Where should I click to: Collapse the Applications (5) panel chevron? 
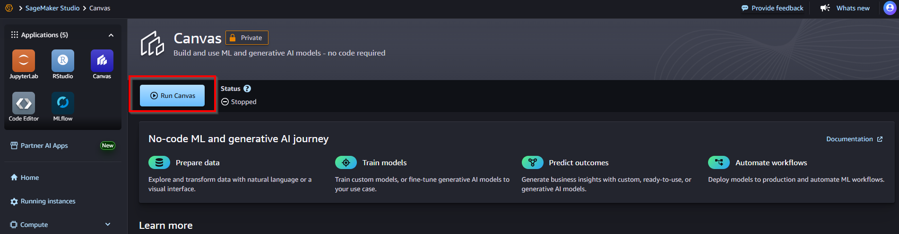pos(111,35)
